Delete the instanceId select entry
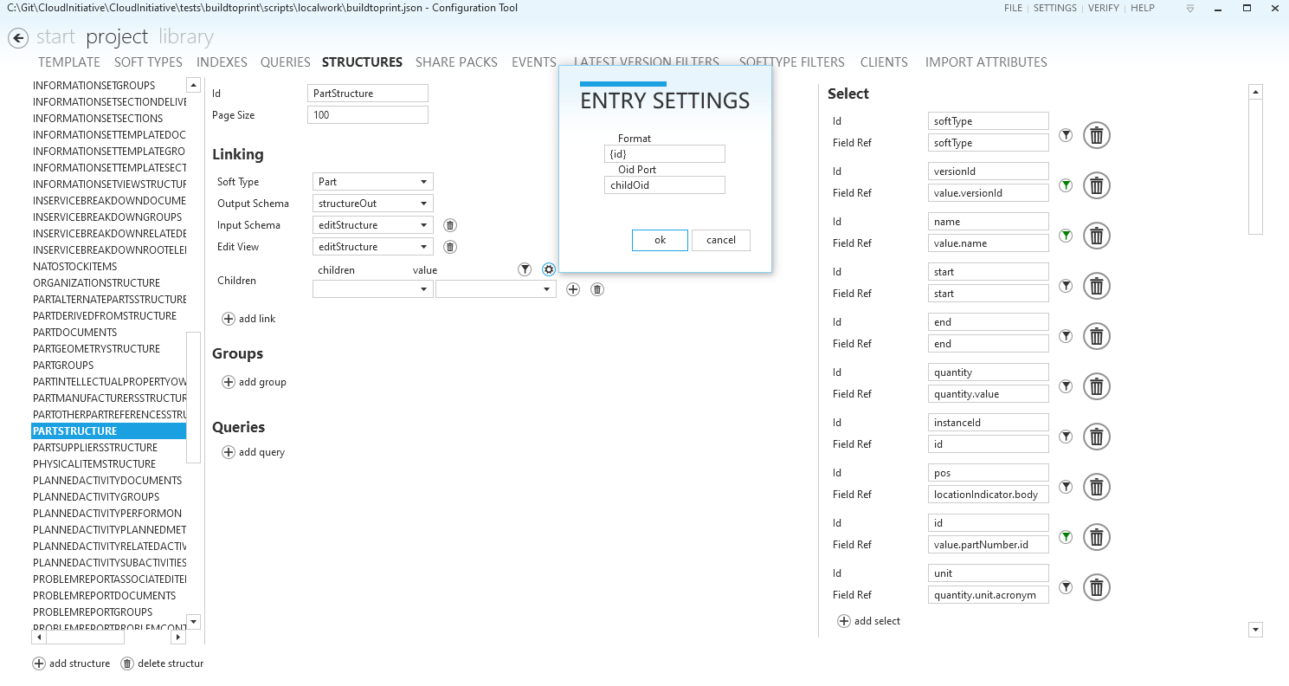Screen dimensions: 1289x686 point(1096,437)
